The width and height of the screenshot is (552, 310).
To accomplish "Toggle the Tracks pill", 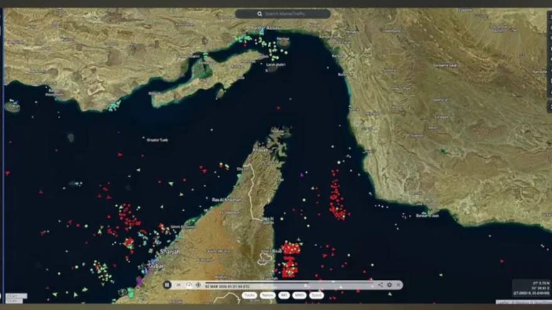I will tap(249, 295).
